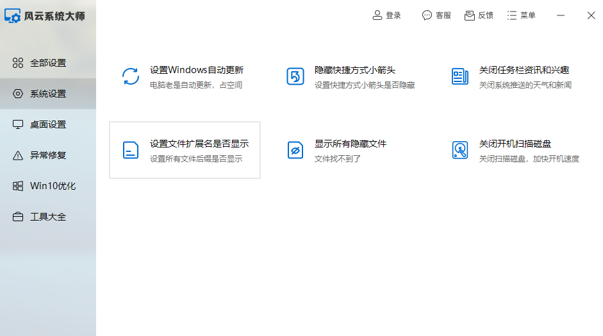Open 关闭任务栏资讯和兴趣 option title
Image resolution: width=603 pixels, height=336 pixels.
click(524, 70)
